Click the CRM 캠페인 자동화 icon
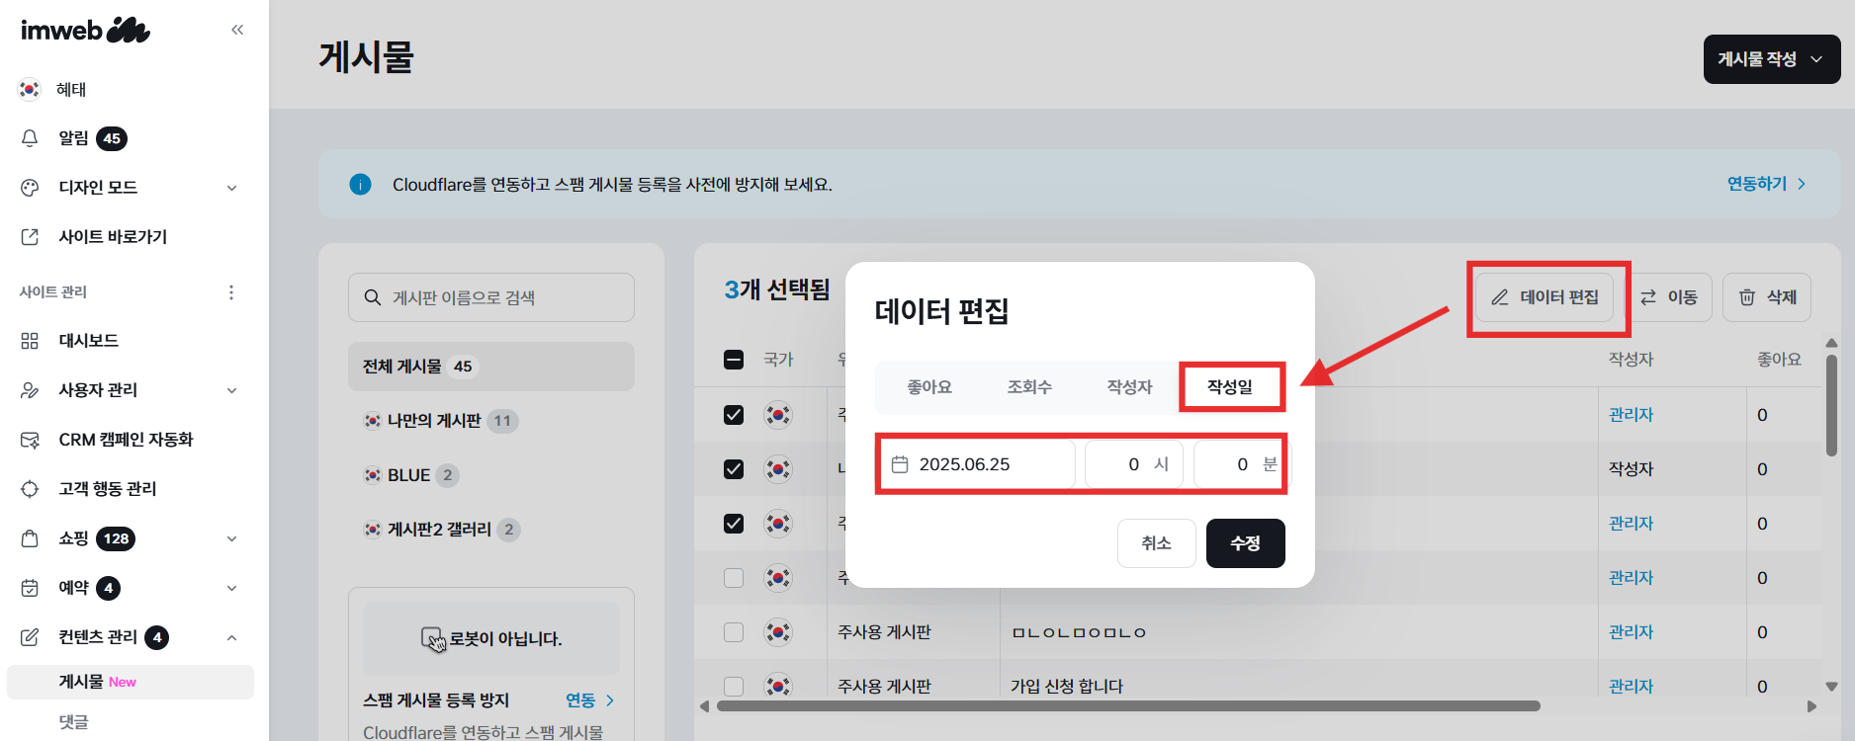The width and height of the screenshot is (1855, 741). (x=30, y=440)
